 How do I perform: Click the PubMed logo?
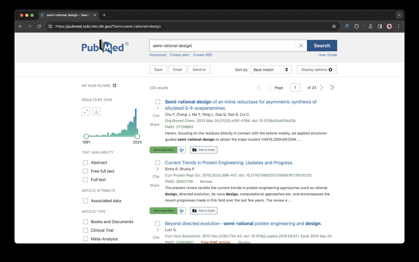point(105,47)
